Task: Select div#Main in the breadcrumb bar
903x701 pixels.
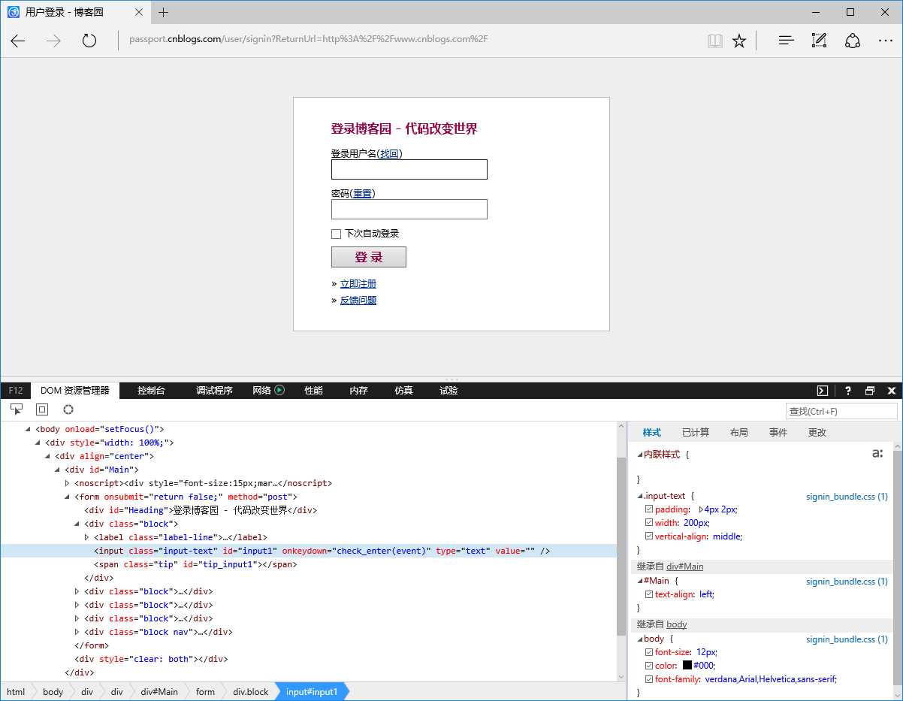Action: coord(159,692)
